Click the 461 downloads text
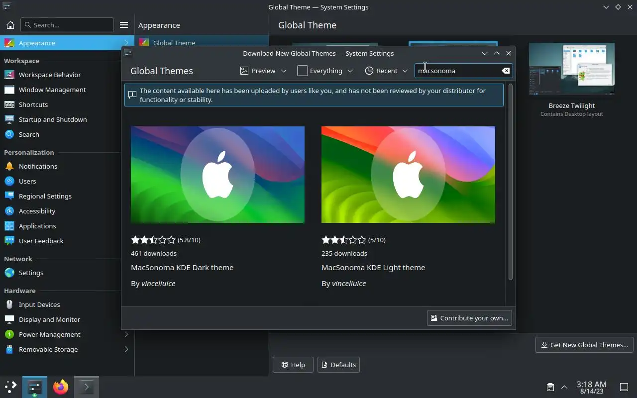This screenshot has height=398, width=637. pyautogui.click(x=154, y=253)
